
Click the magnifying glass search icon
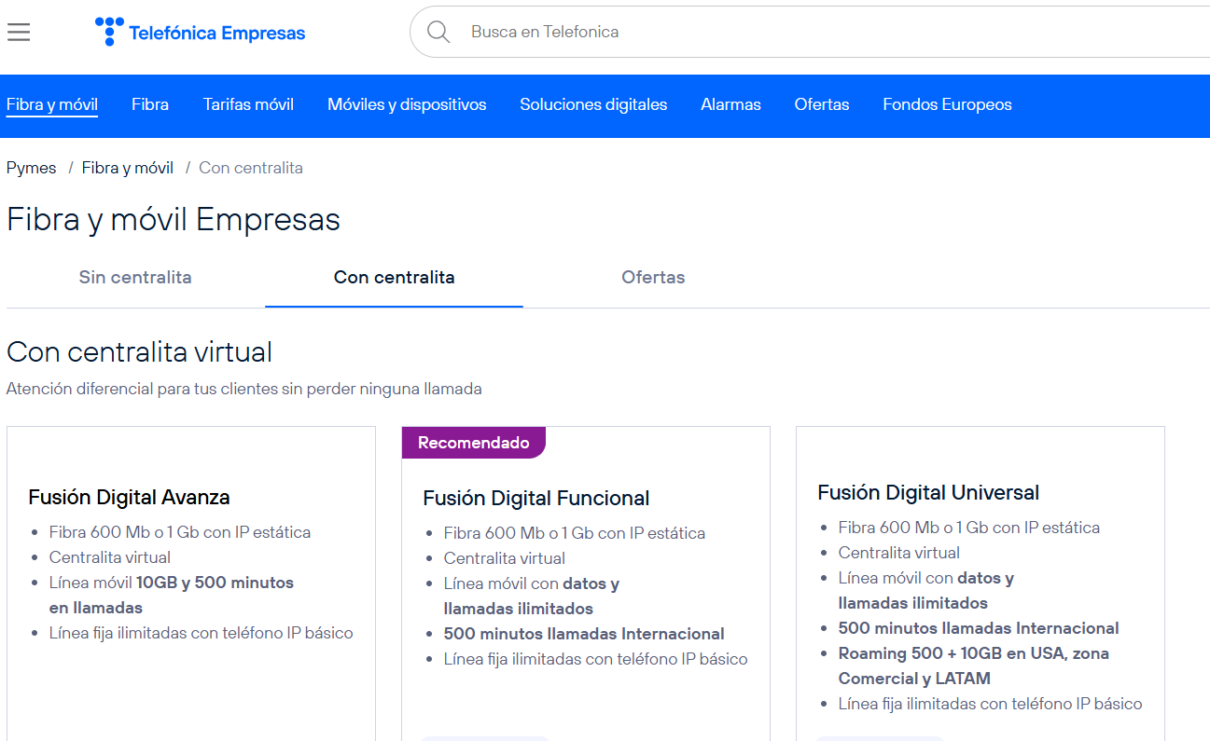[x=438, y=32]
